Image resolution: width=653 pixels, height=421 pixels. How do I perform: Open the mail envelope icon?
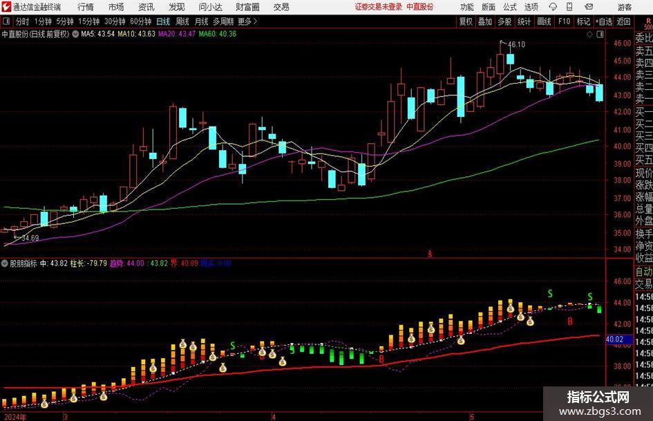click(x=589, y=7)
